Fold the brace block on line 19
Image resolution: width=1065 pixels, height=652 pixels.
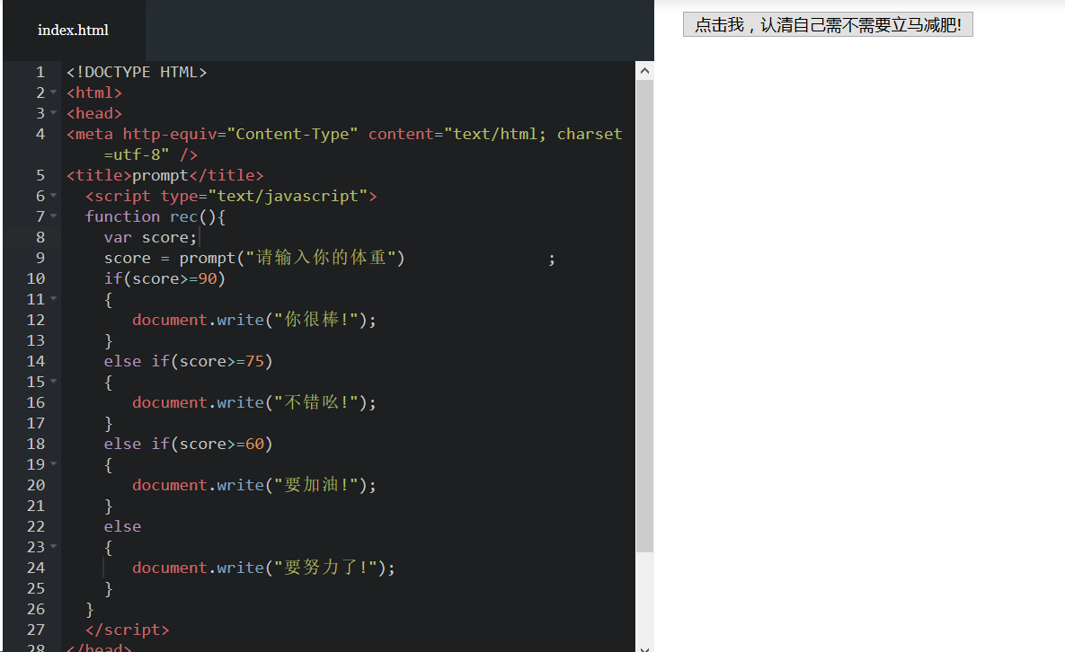pos(54,464)
